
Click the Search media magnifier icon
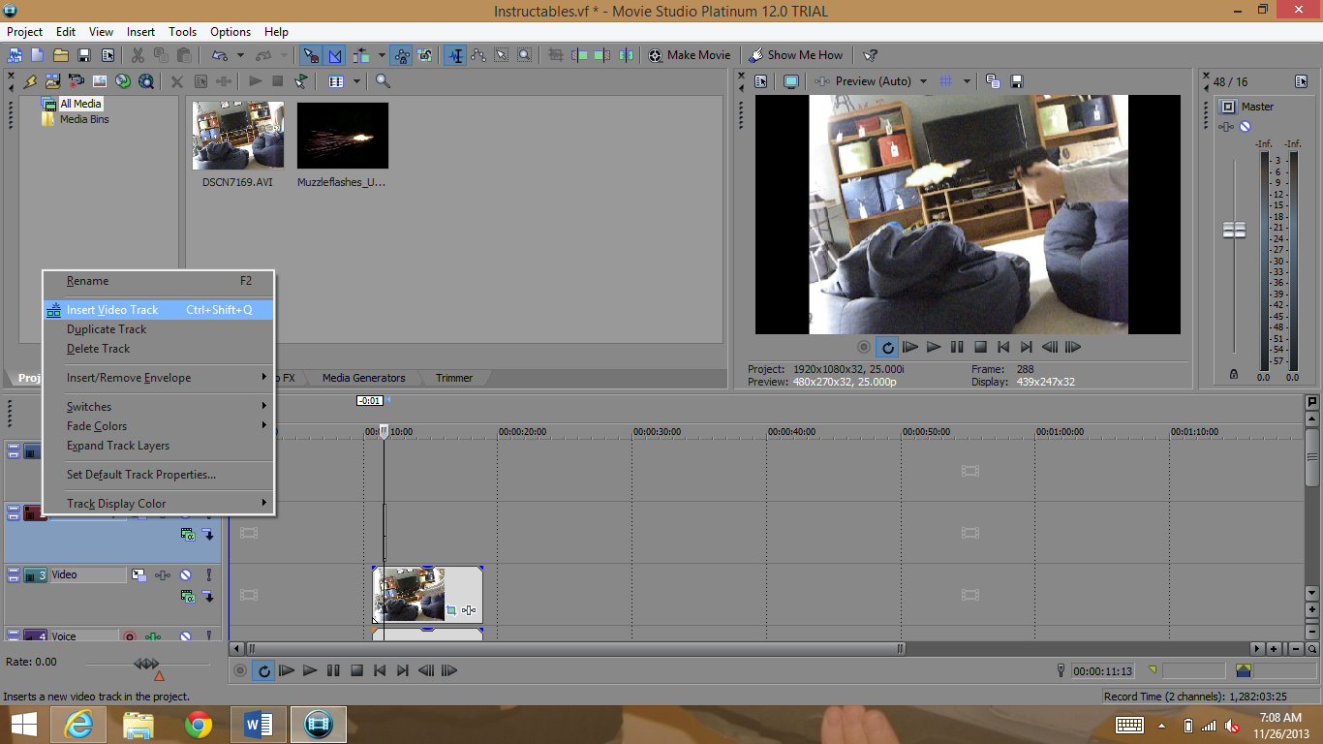[x=383, y=81]
